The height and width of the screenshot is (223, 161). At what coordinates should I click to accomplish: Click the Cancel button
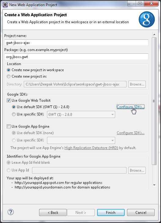pos(141,213)
